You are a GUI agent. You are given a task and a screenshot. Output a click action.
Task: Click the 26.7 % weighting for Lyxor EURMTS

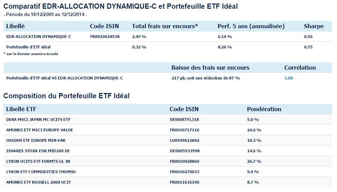point(253,161)
